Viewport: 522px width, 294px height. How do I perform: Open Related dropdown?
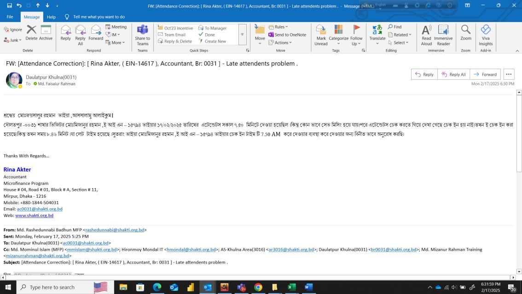[x=400, y=35]
